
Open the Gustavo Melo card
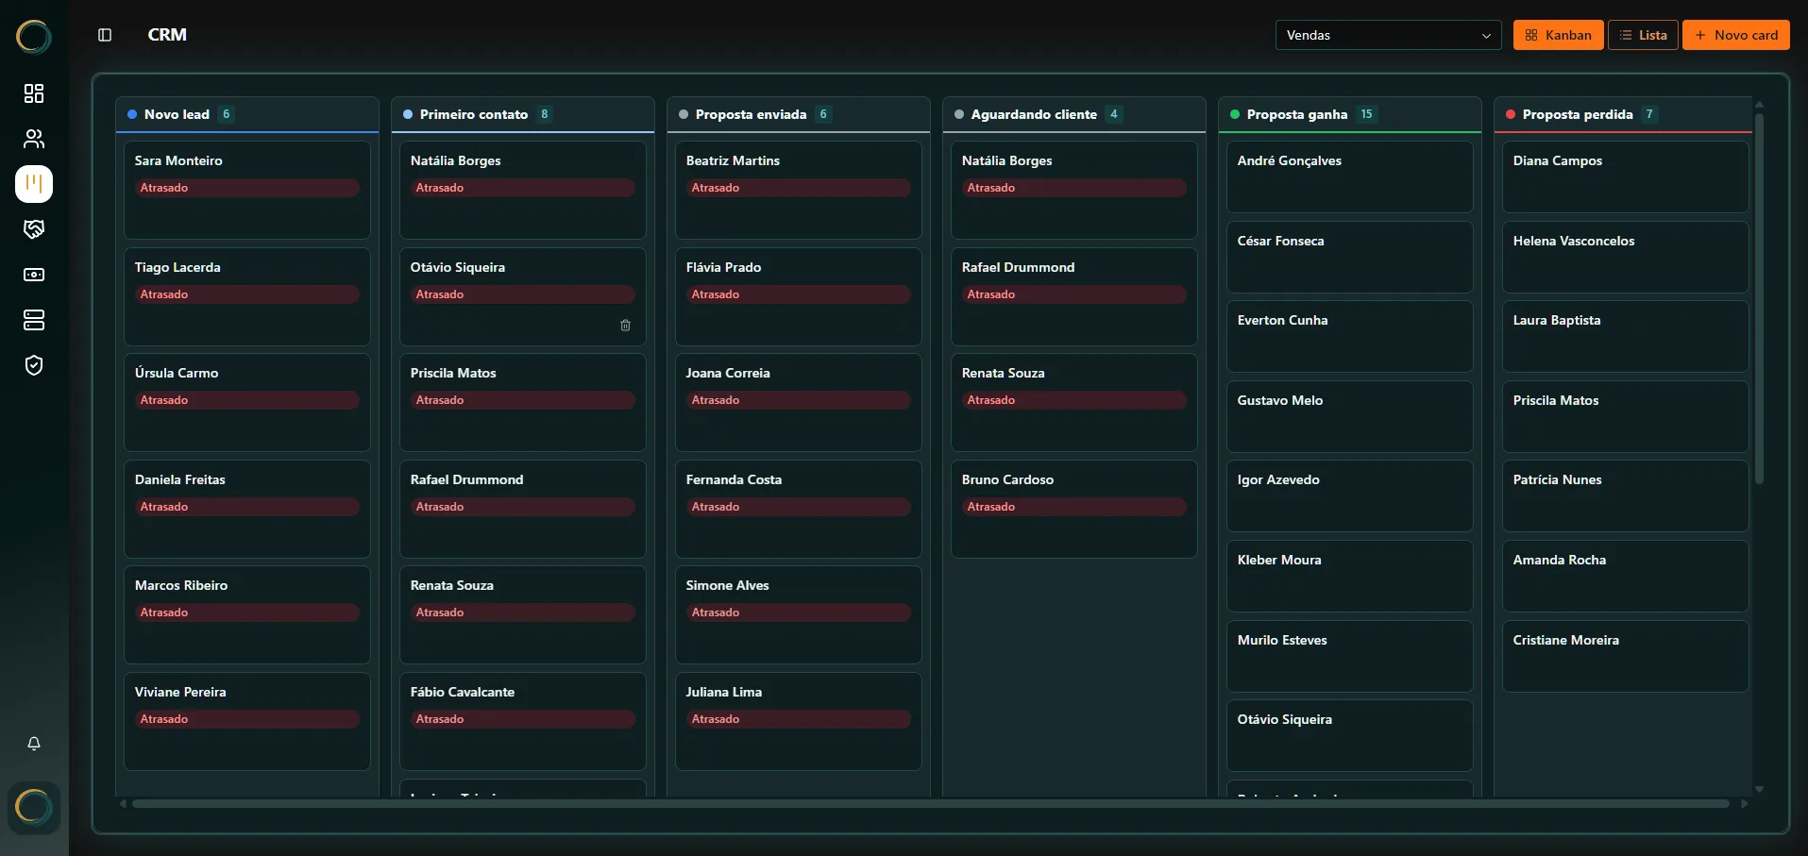1350,416
